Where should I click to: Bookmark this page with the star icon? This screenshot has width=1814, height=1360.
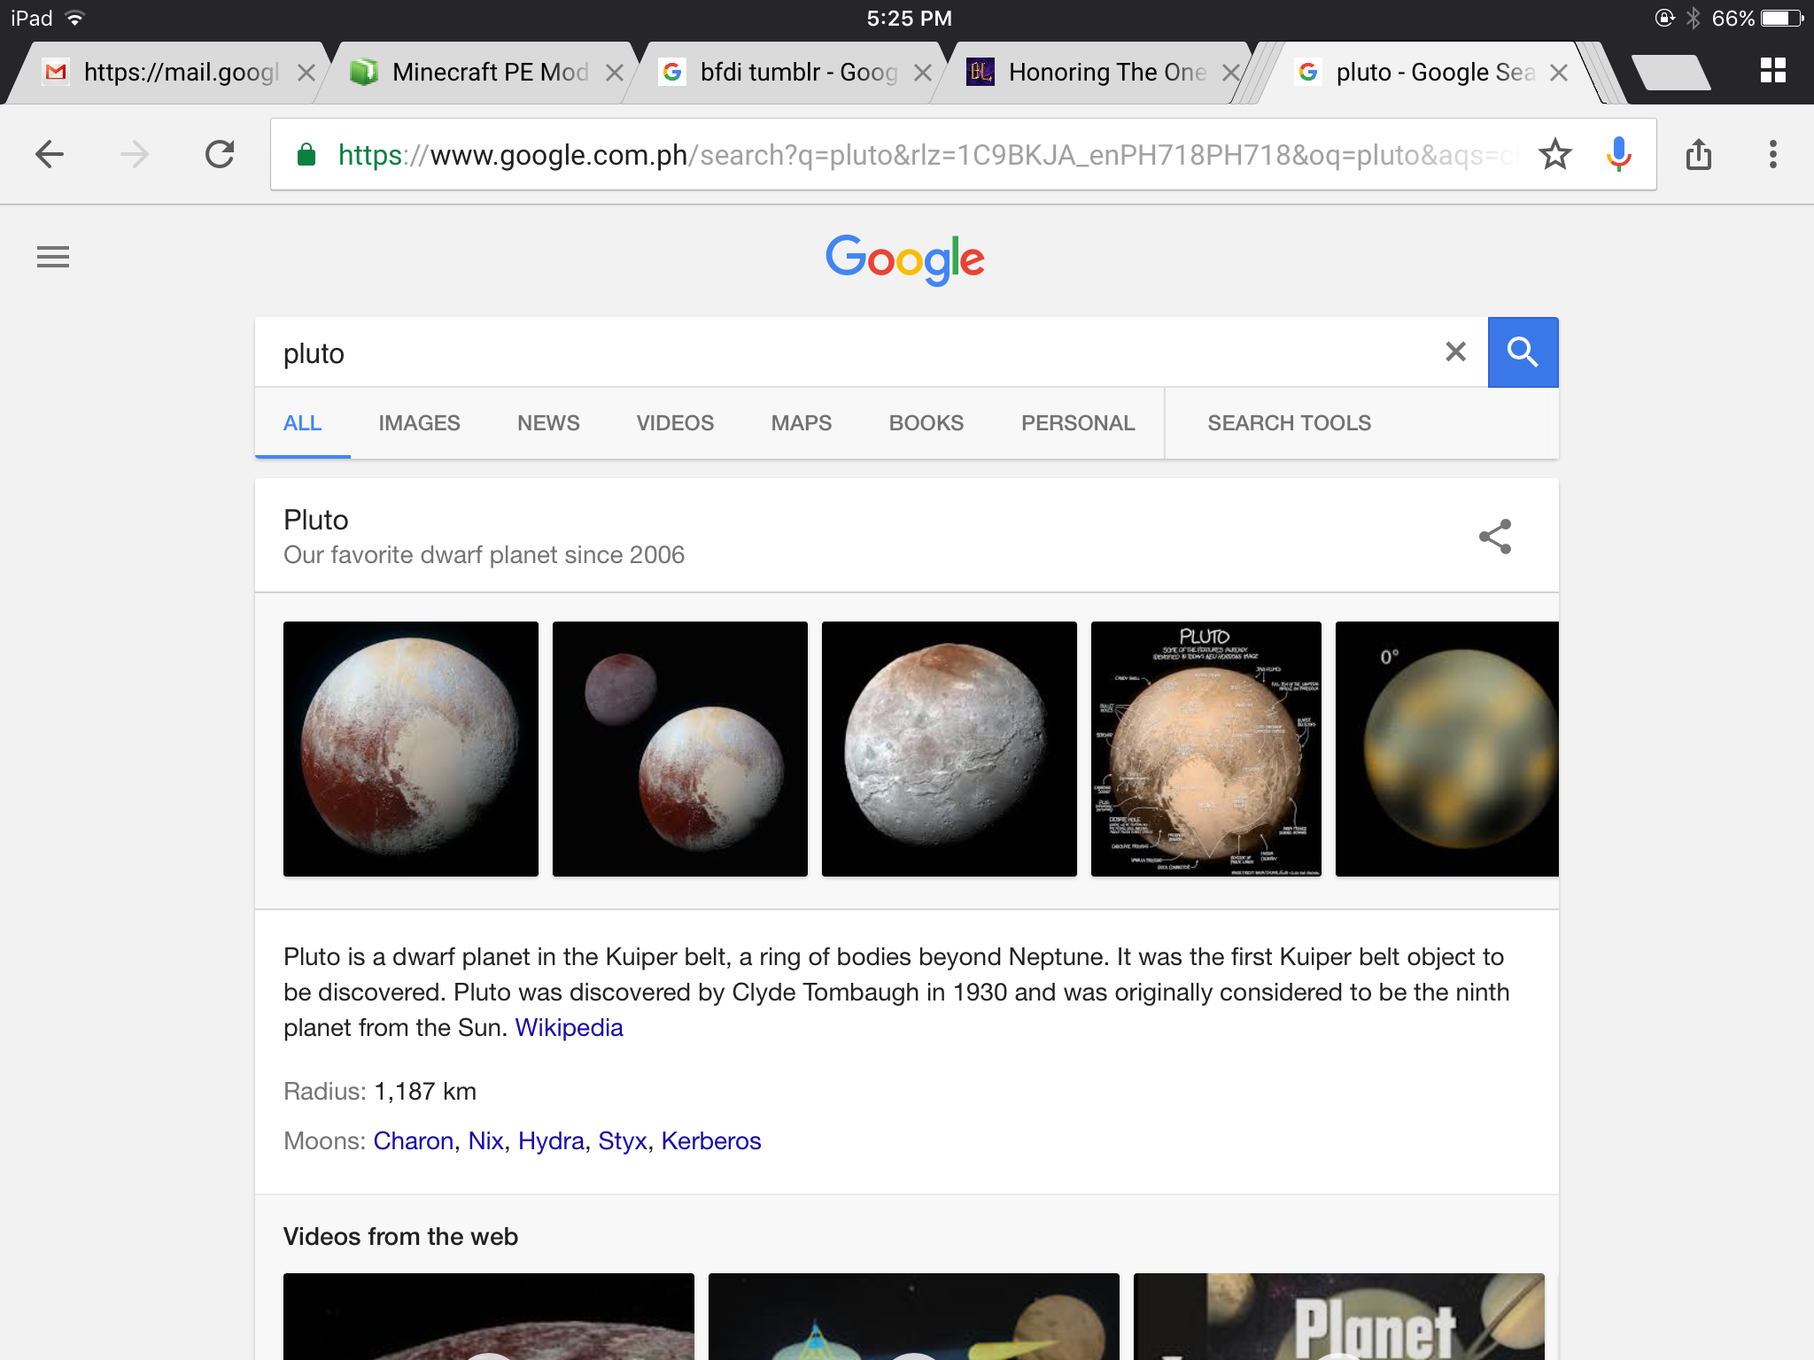[x=1555, y=155]
